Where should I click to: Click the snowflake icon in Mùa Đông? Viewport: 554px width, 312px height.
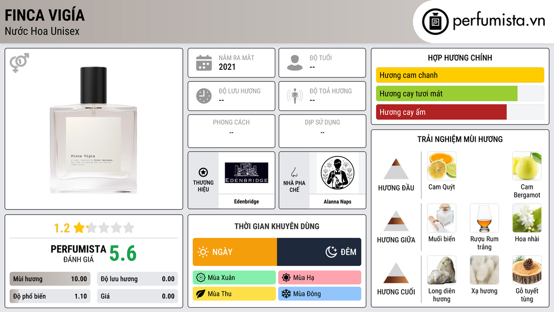286,294
